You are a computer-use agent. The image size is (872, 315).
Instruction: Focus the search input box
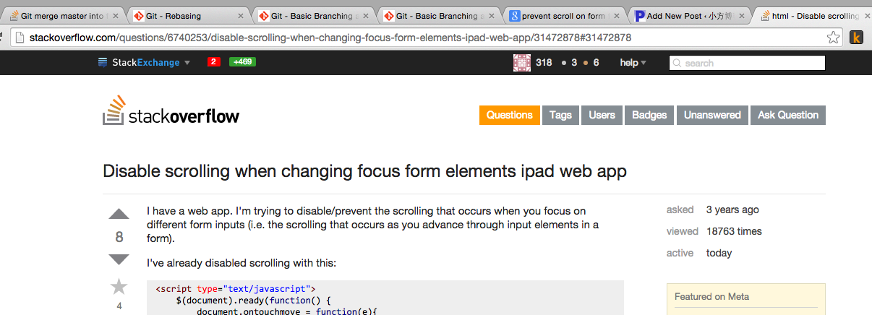[x=748, y=63]
